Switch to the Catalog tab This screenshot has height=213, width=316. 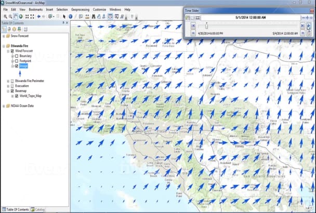(x=38, y=209)
